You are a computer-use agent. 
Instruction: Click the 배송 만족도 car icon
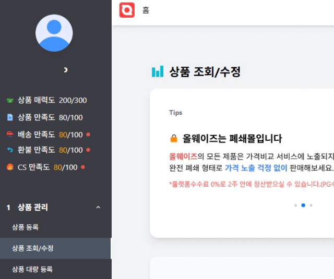(10, 135)
